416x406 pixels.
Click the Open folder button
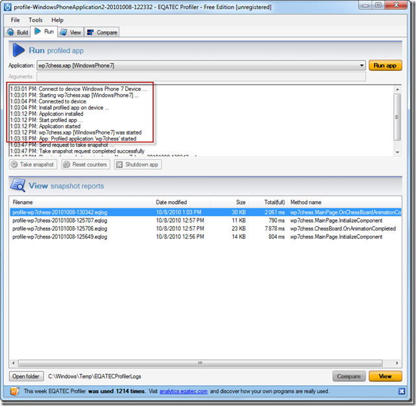click(x=26, y=376)
